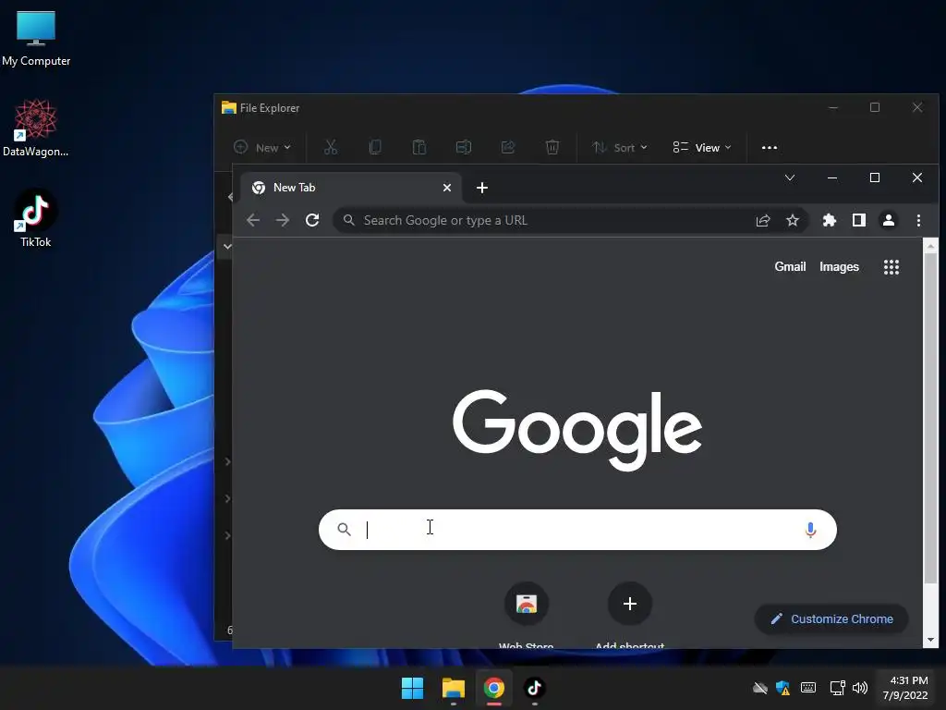946x710 pixels.
Task: Close the New Tab tab in Chrome
Action: (x=447, y=188)
